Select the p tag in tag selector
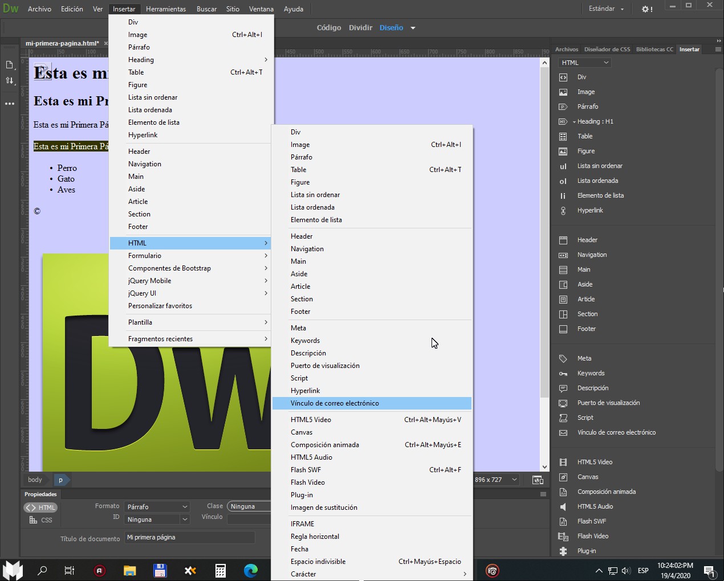Screen dimensions: 724x581 60,480
